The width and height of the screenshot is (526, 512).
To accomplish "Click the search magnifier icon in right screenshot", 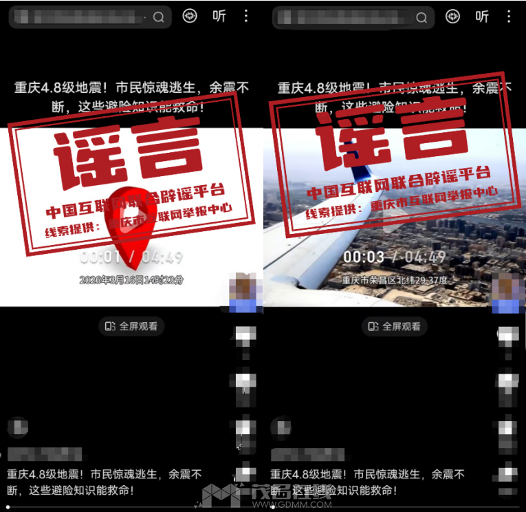I will tap(422, 17).
